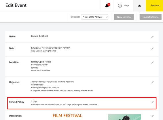Image resolution: width=163 pixels, height=120 pixels.
Task: Click the New Session button
Action: [124, 17]
